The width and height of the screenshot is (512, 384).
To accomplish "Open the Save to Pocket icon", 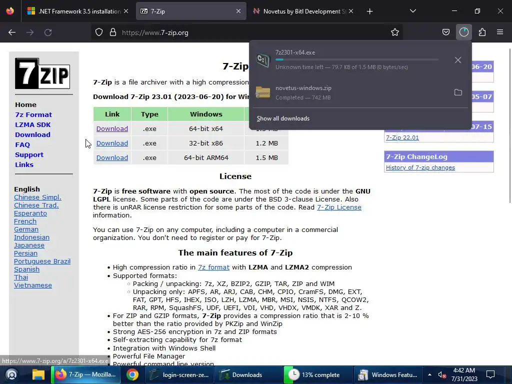I will (x=445, y=32).
